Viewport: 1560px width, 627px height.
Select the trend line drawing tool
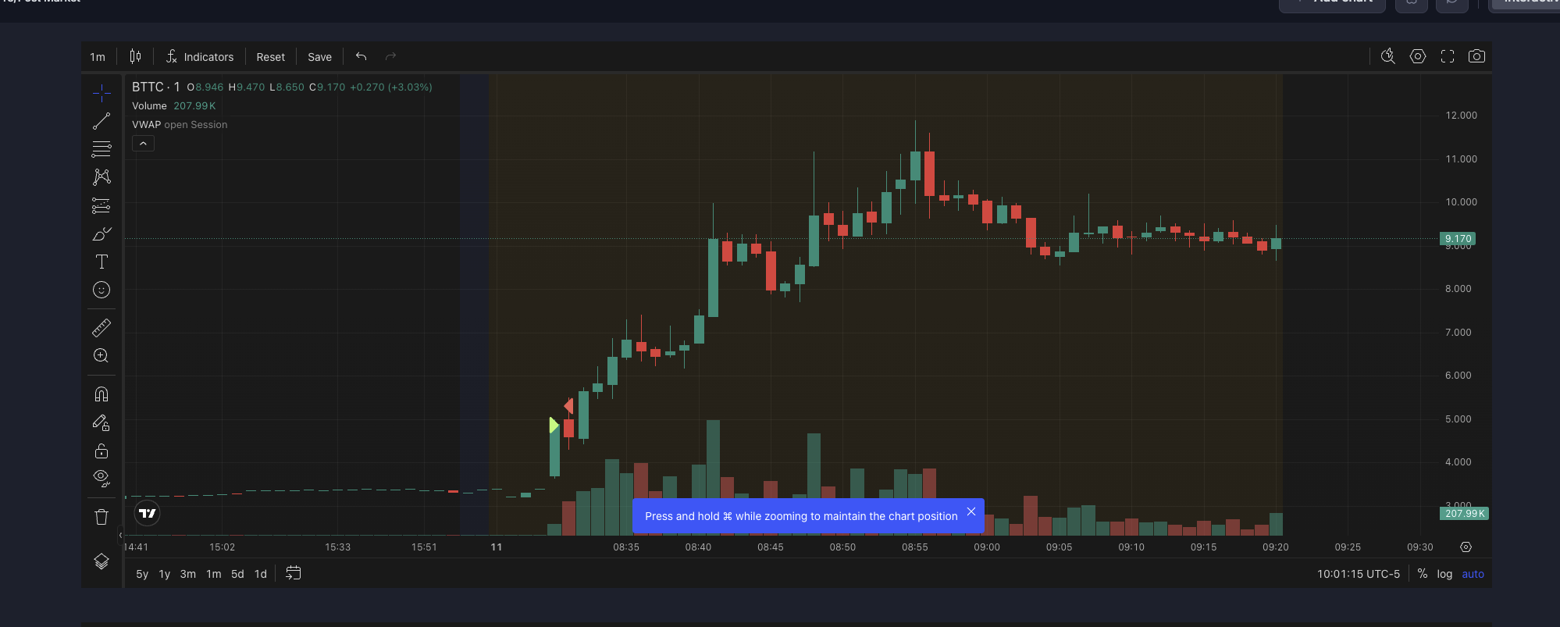[x=102, y=122]
